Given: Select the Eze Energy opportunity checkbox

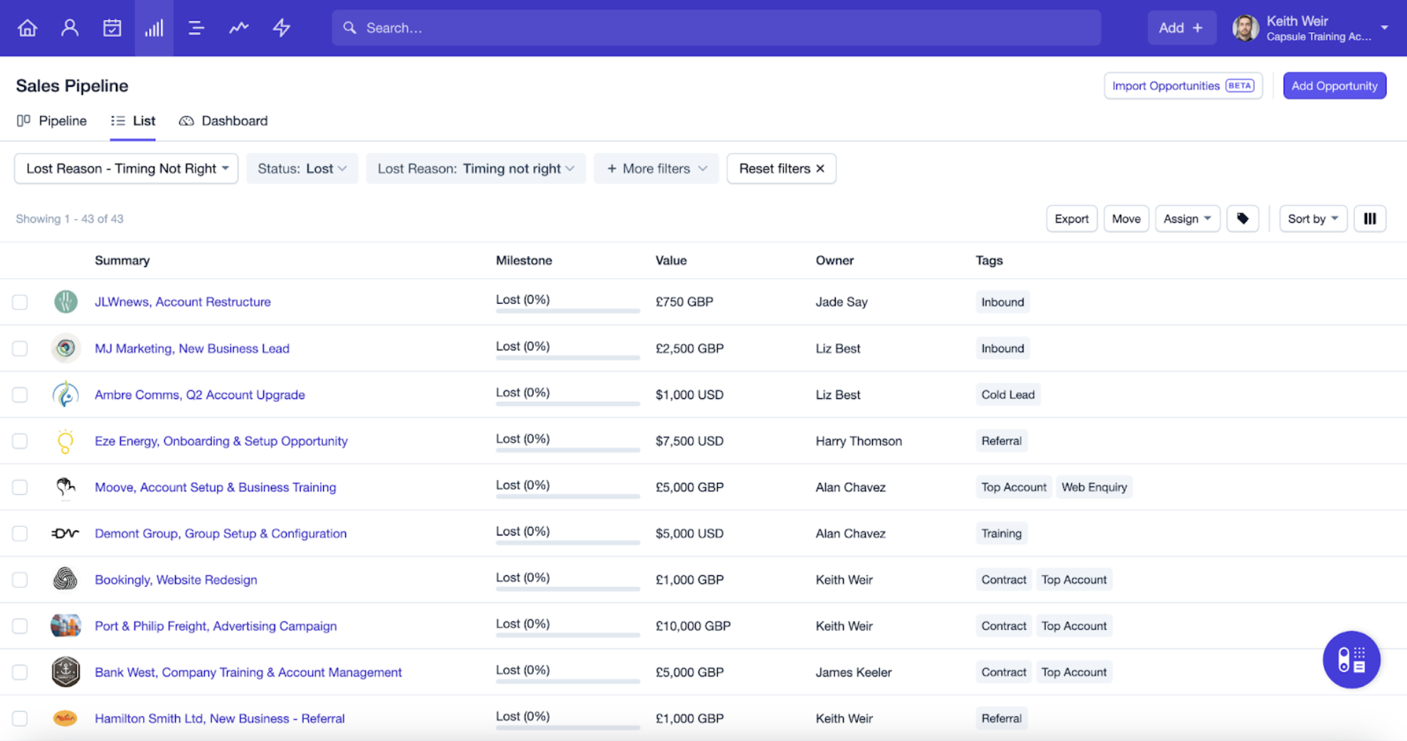Looking at the screenshot, I should pyautogui.click(x=20, y=441).
